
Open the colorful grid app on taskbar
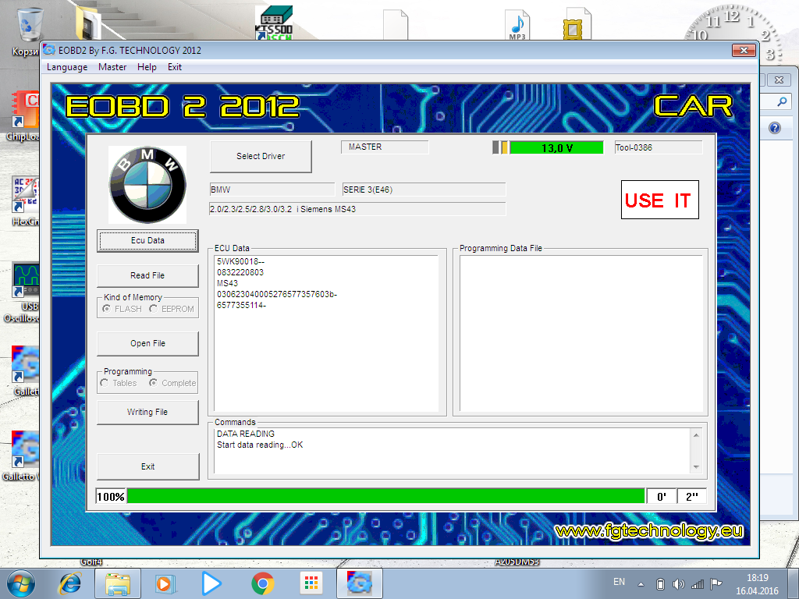tap(311, 583)
